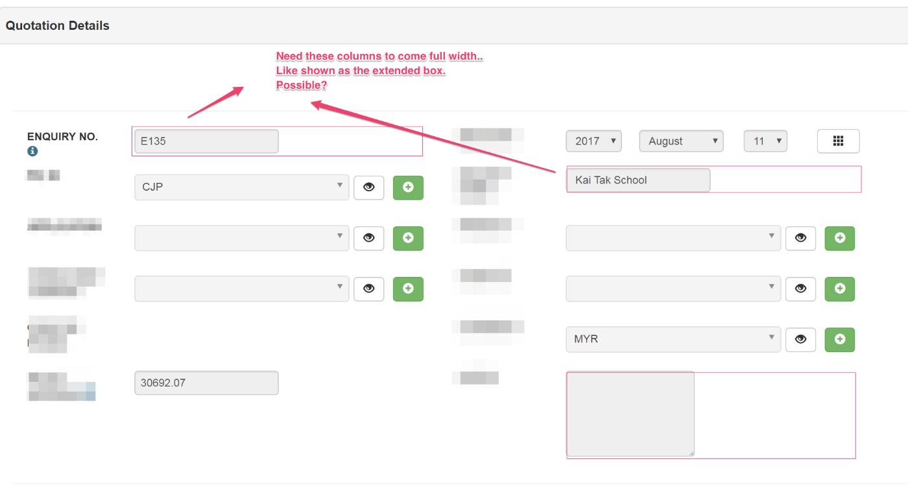Add new entry for third left dropdown

click(408, 289)
